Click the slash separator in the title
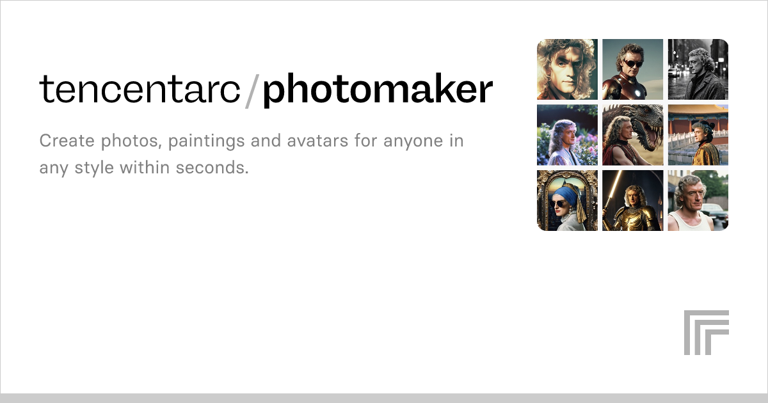The width and height of the screenshot is (768, 403). pyautogui.click(x=253, y=90)
